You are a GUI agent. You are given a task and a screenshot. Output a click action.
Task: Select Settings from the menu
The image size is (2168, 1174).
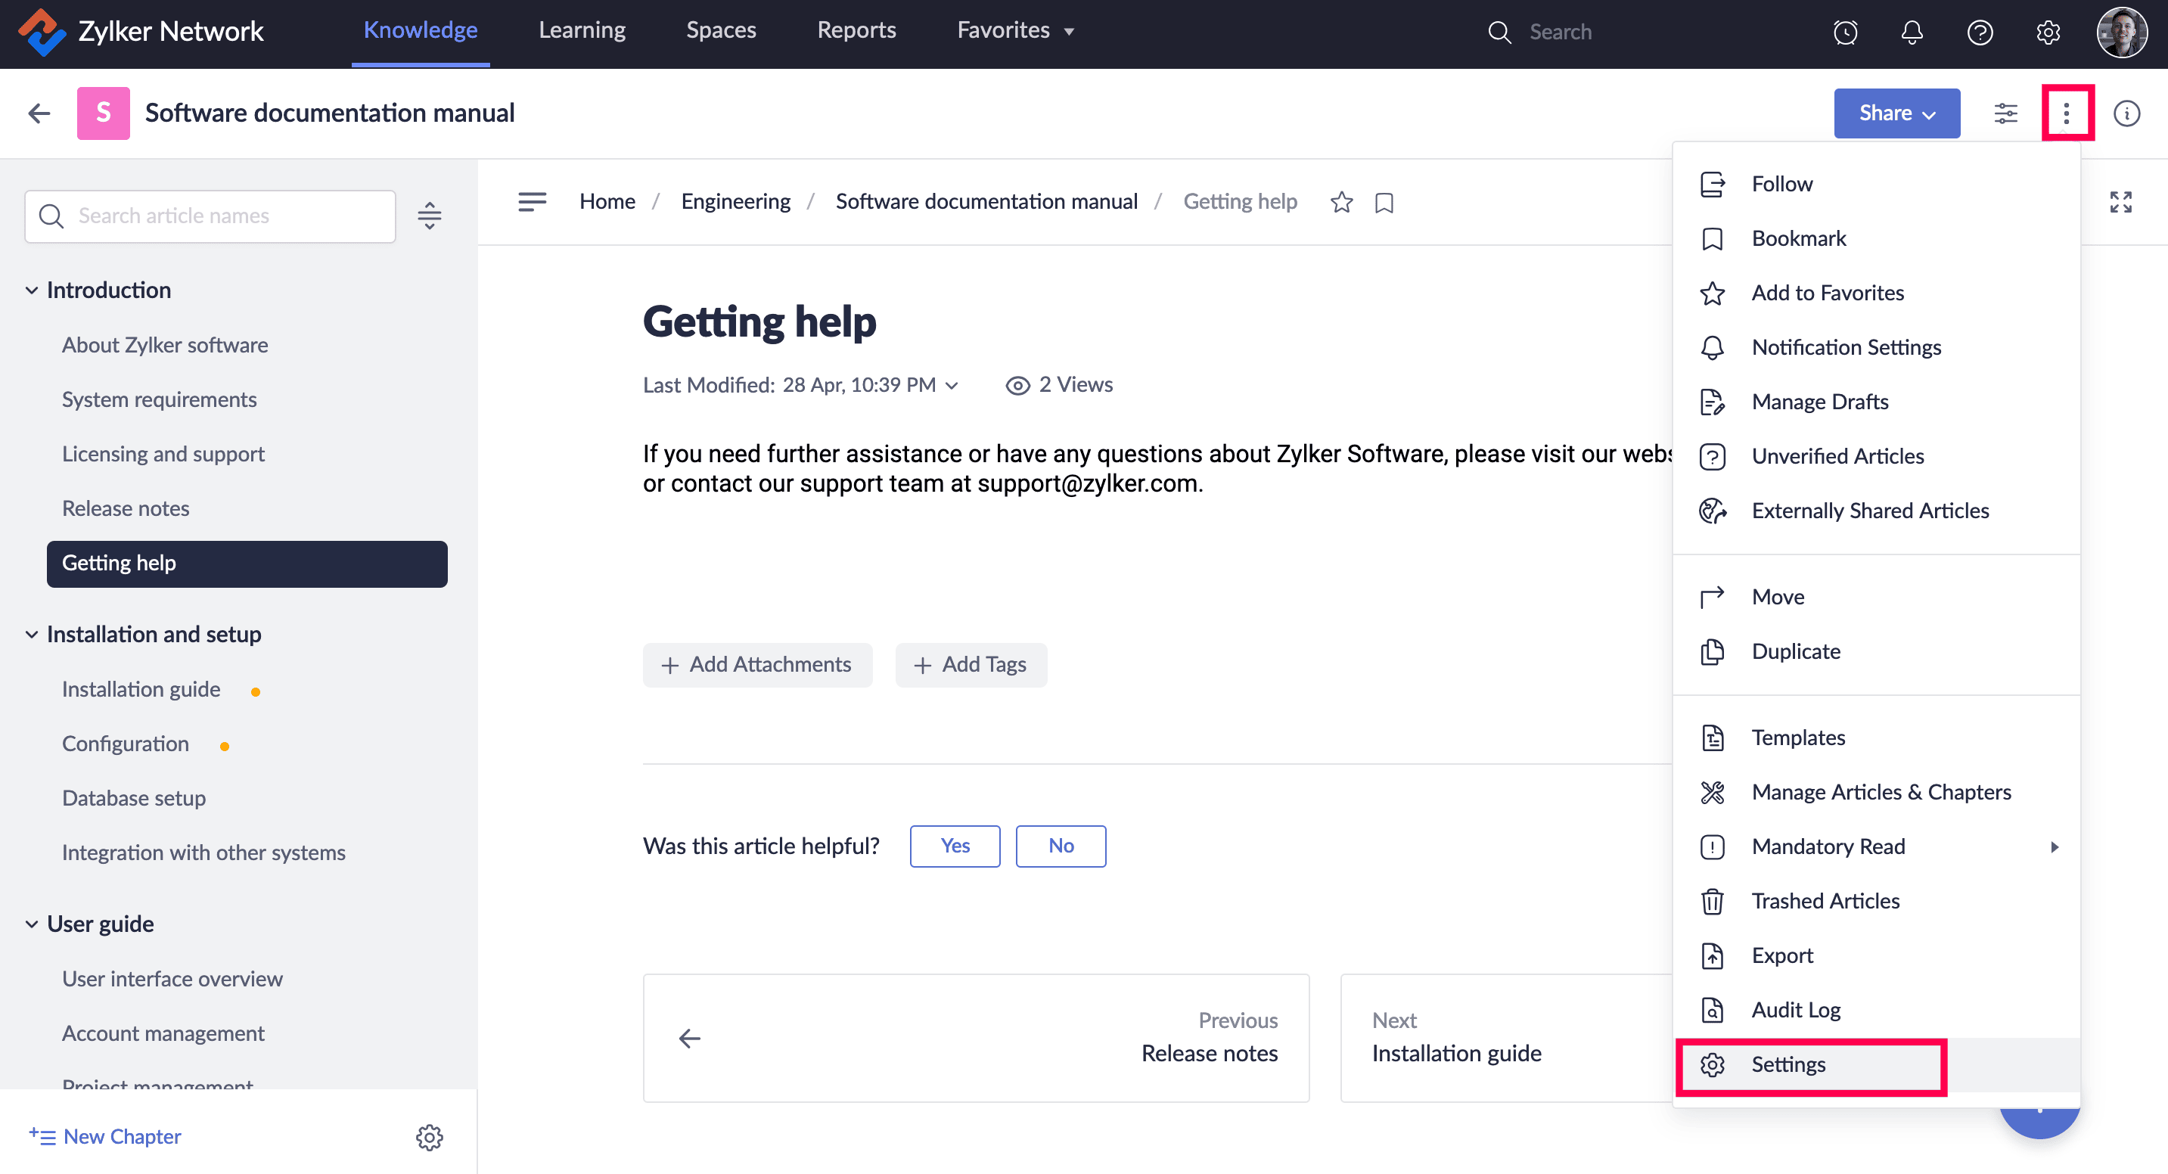pyautogui.click(x=1788, y=1064)
